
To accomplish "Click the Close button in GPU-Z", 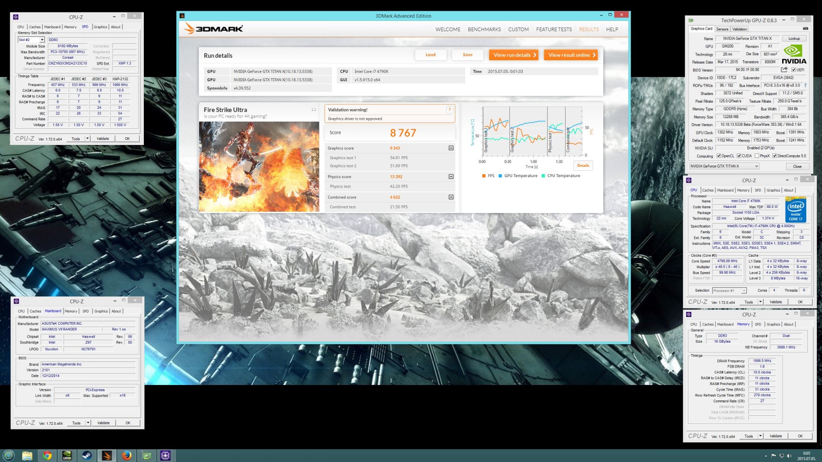I will pos(797,166).
